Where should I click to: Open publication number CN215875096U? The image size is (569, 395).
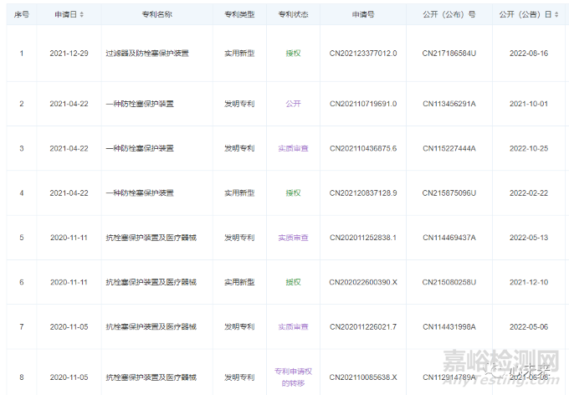(x=449, y=193)
